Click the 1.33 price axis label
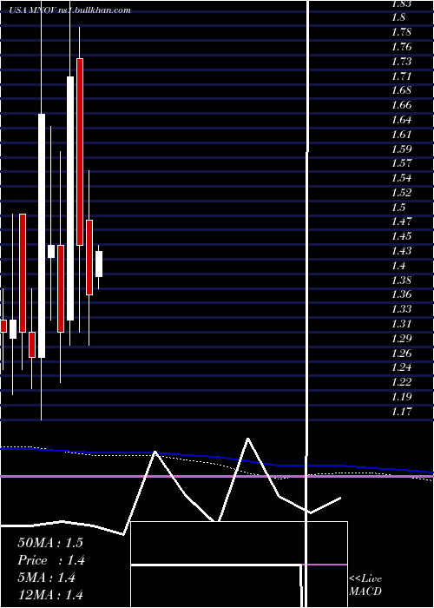The height and width of the screenshot is (608, 434). (x=401, y=309)
